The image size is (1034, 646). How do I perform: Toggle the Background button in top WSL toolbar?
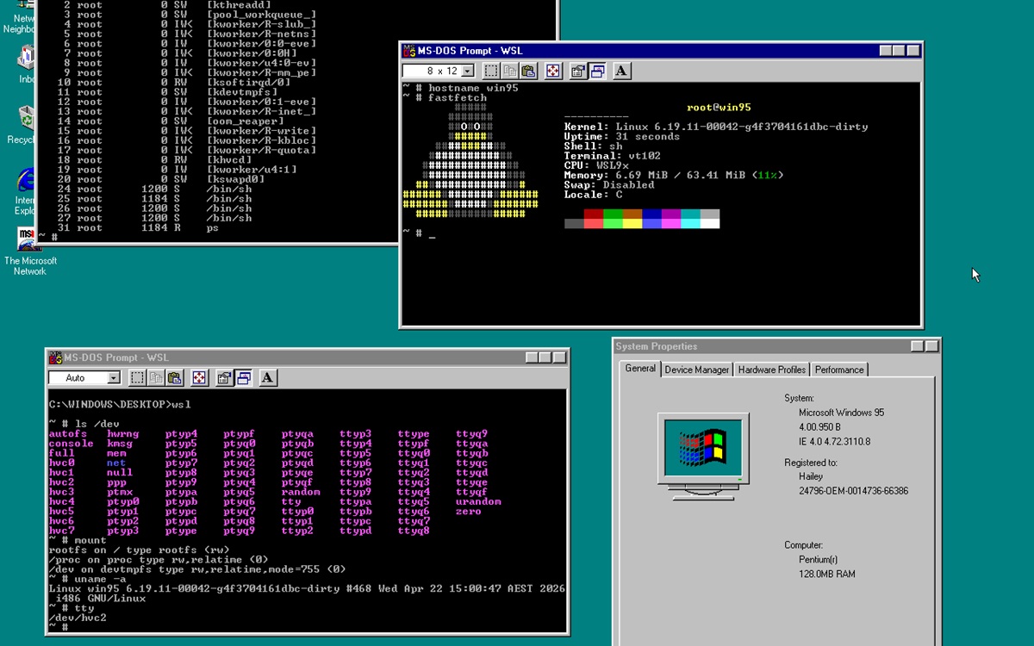tap(598, 71)
